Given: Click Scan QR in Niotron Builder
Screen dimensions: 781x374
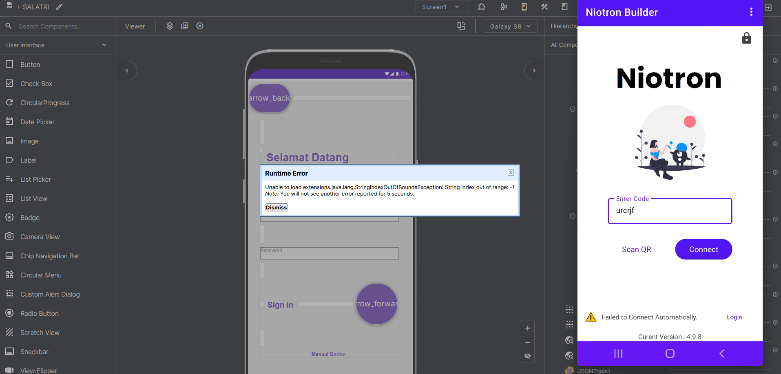Looking at the screenshot, I should click(x=636, y=249).
